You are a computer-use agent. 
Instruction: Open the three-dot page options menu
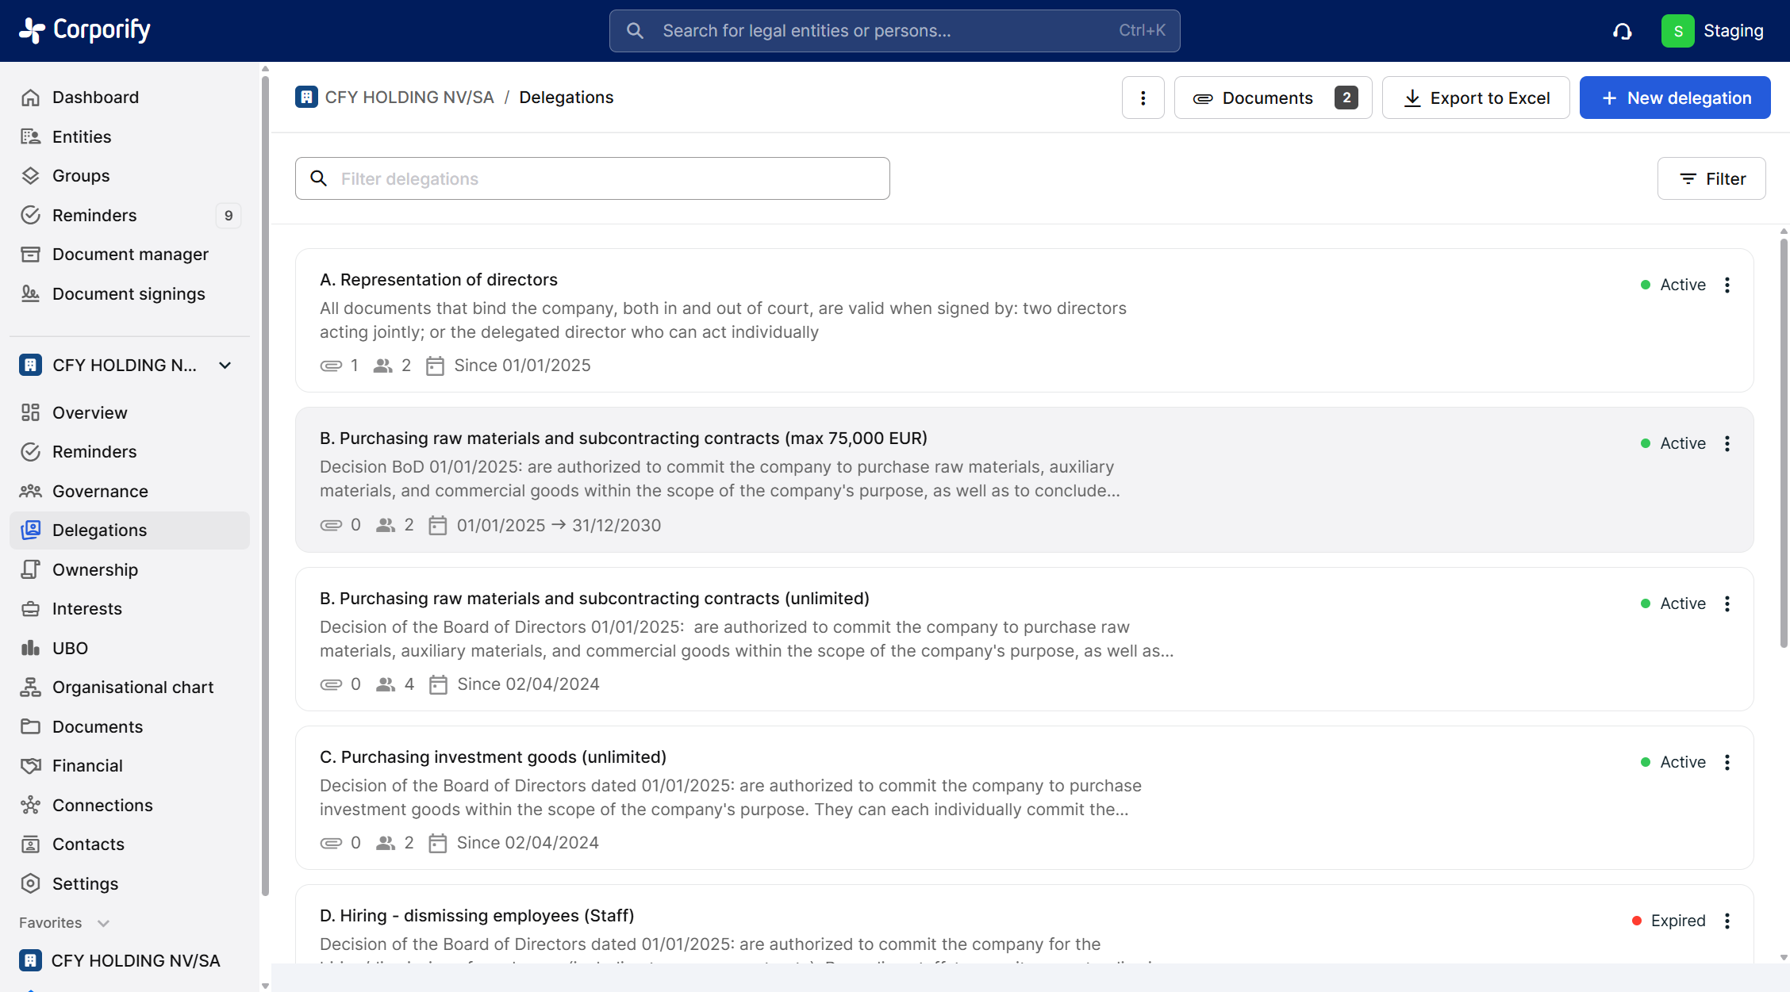1143,98
